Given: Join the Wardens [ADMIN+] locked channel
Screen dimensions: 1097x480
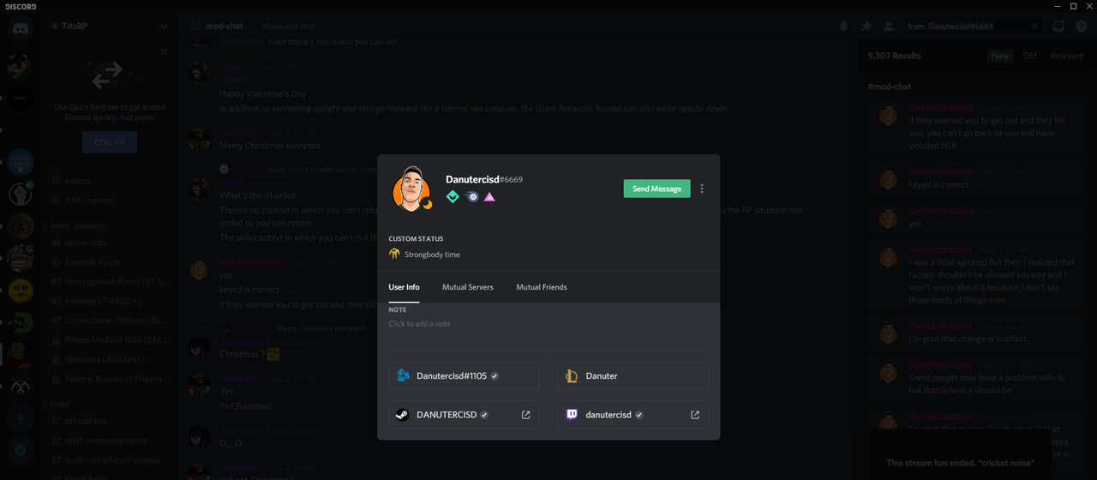Looking at the screenshot, I should 110,359.
